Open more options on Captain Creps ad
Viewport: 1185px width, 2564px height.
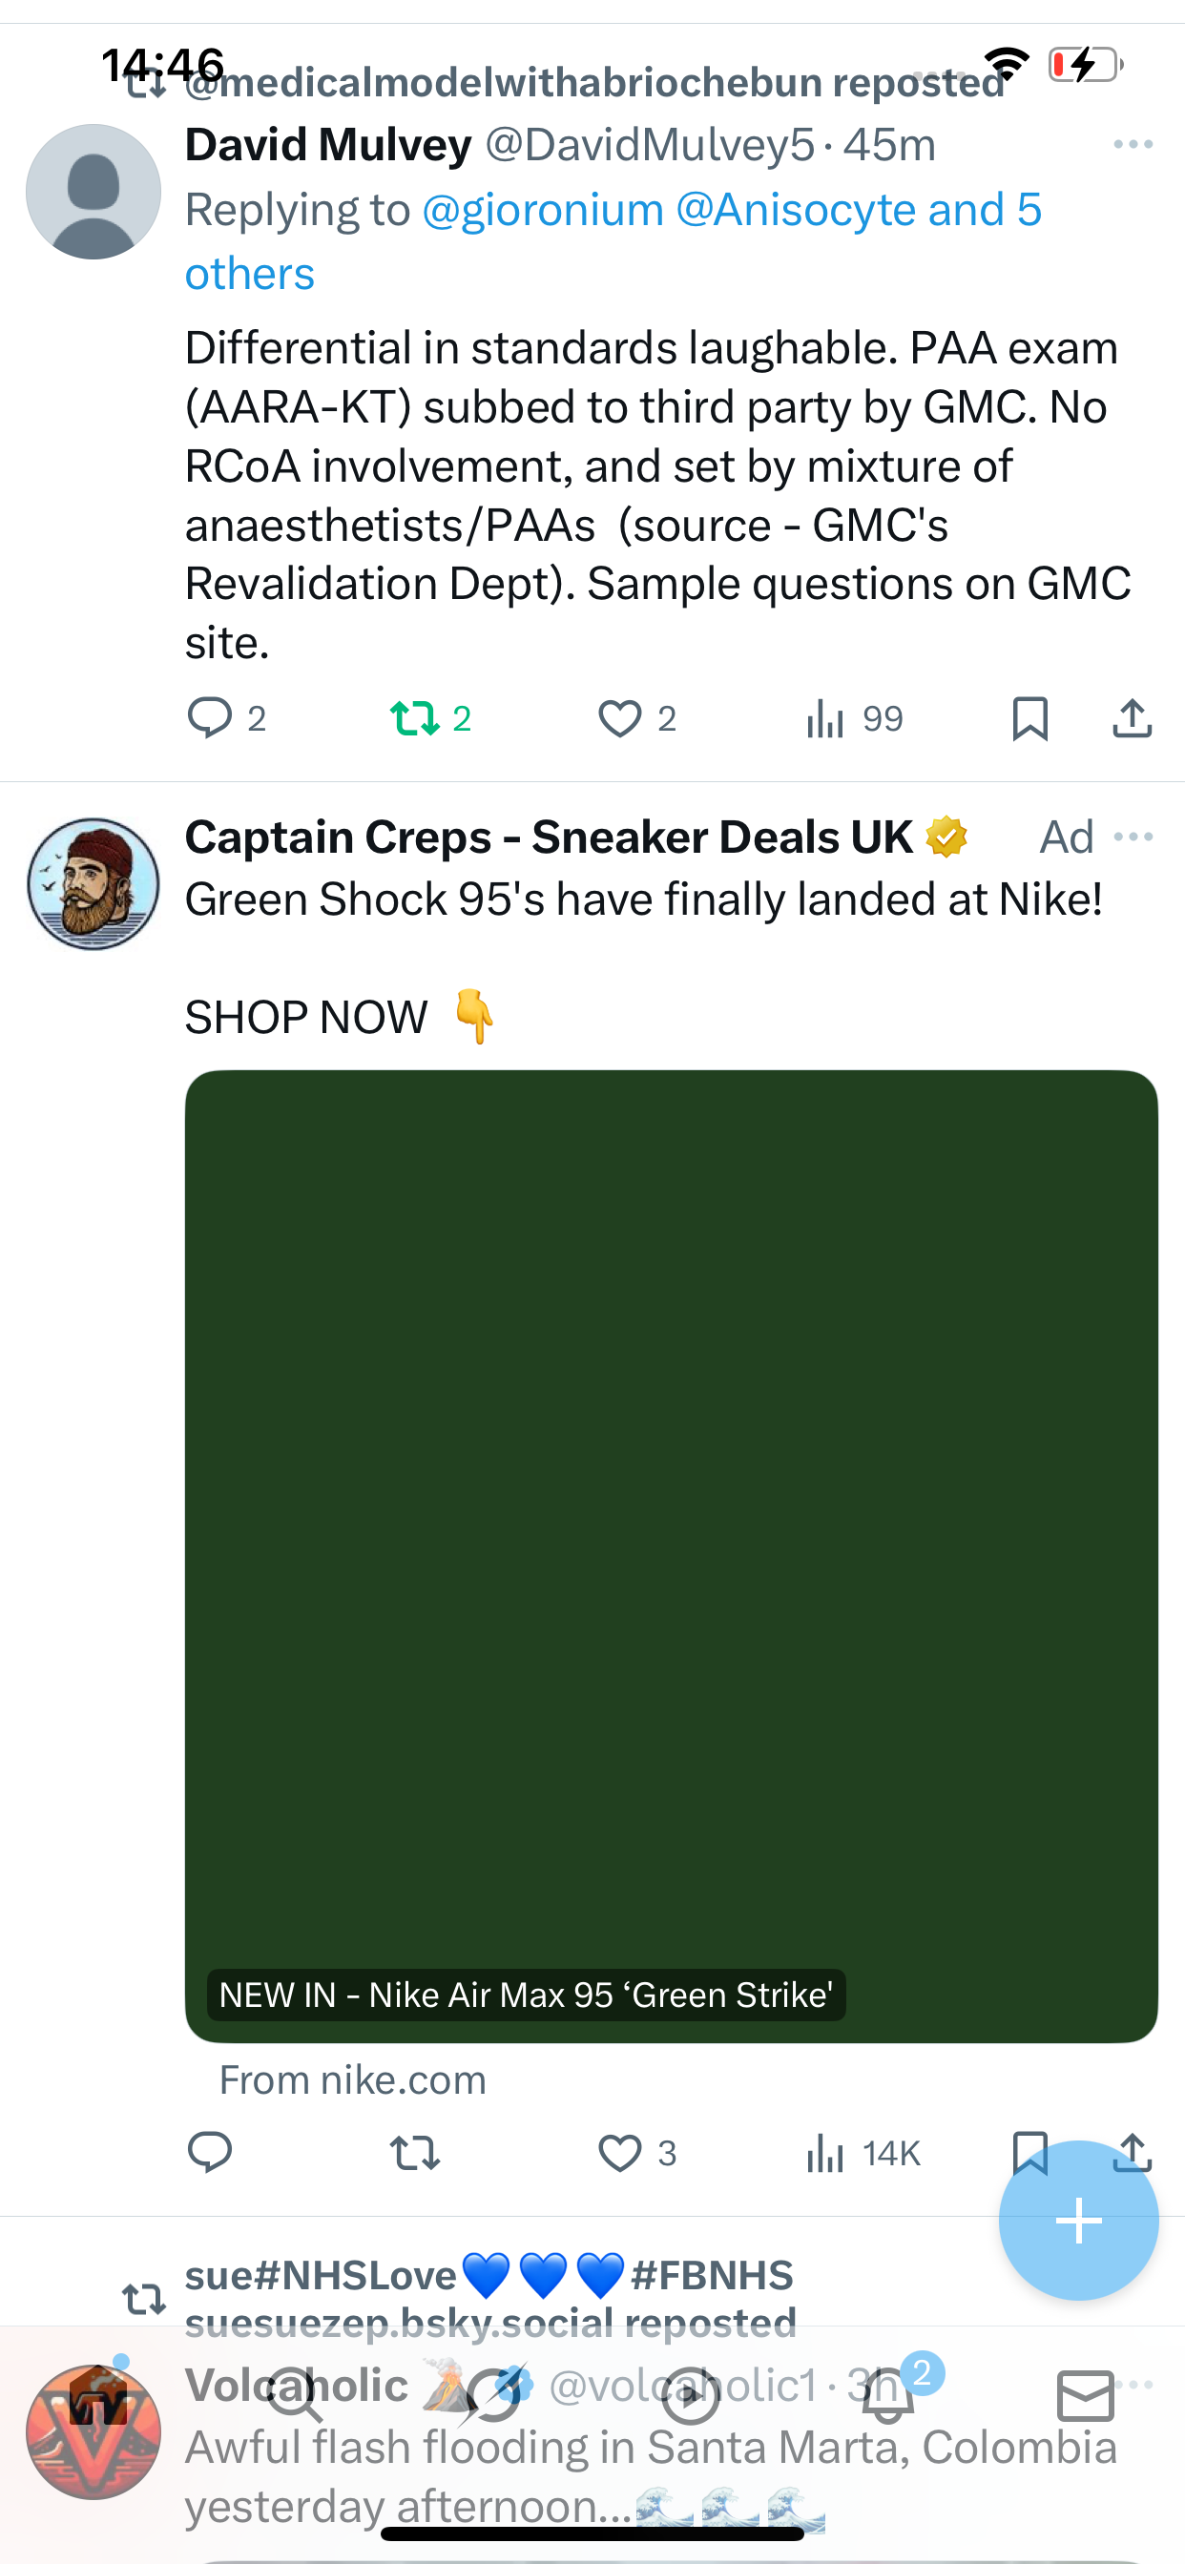[x=1133, y=837]
